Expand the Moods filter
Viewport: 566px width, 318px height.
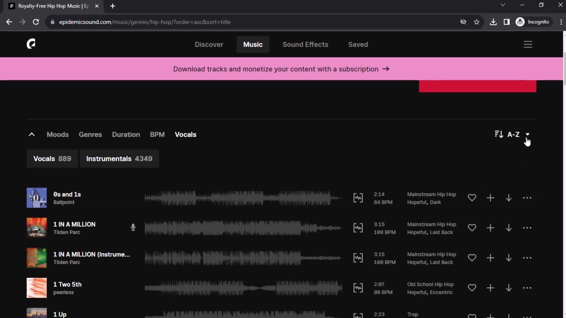tap(57, 135)
